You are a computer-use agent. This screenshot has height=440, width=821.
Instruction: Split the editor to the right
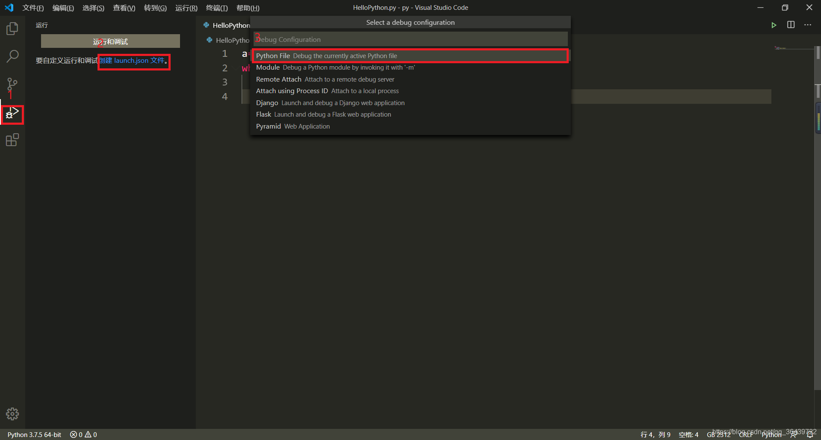click(791, 25)
